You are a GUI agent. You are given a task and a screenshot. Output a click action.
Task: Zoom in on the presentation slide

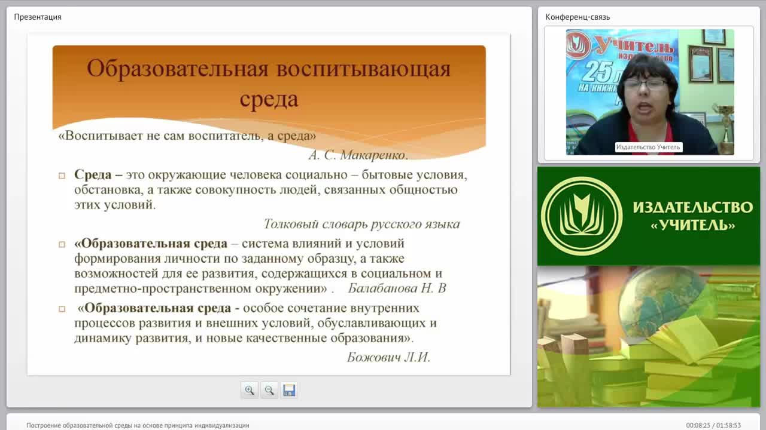[250, 390]
